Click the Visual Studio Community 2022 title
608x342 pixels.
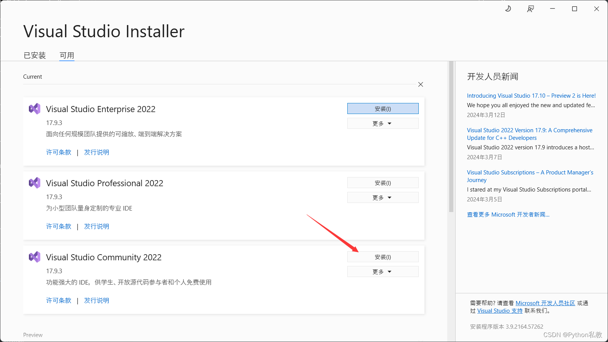pos(104,257)
